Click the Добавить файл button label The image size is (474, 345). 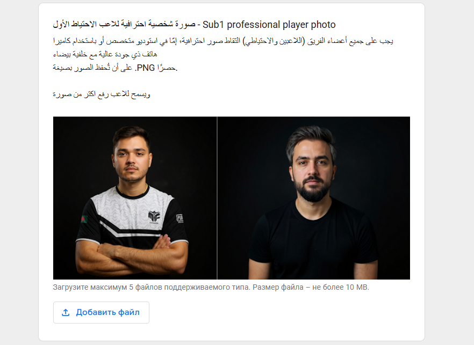point(107,312)
